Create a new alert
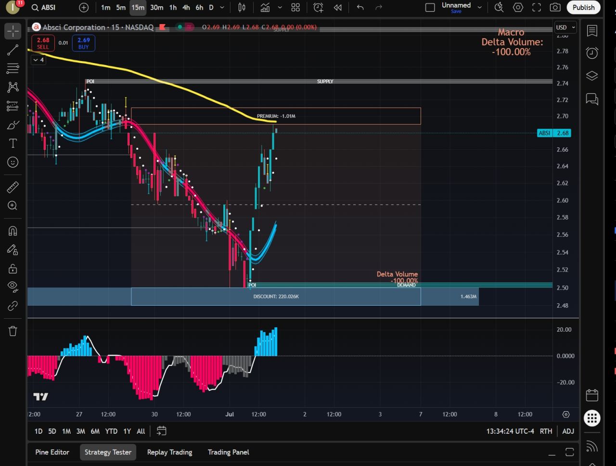Image resolution: width=616 pixels, height=466 pixels. click(318, 7)
